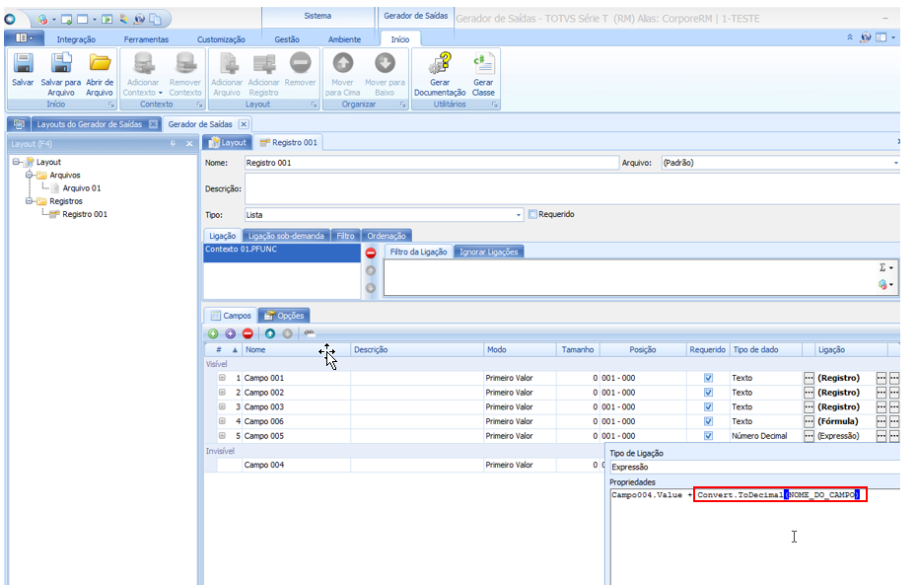Click the Remover layout icon
Screen dimensions: 918x585
pos(301,63)
